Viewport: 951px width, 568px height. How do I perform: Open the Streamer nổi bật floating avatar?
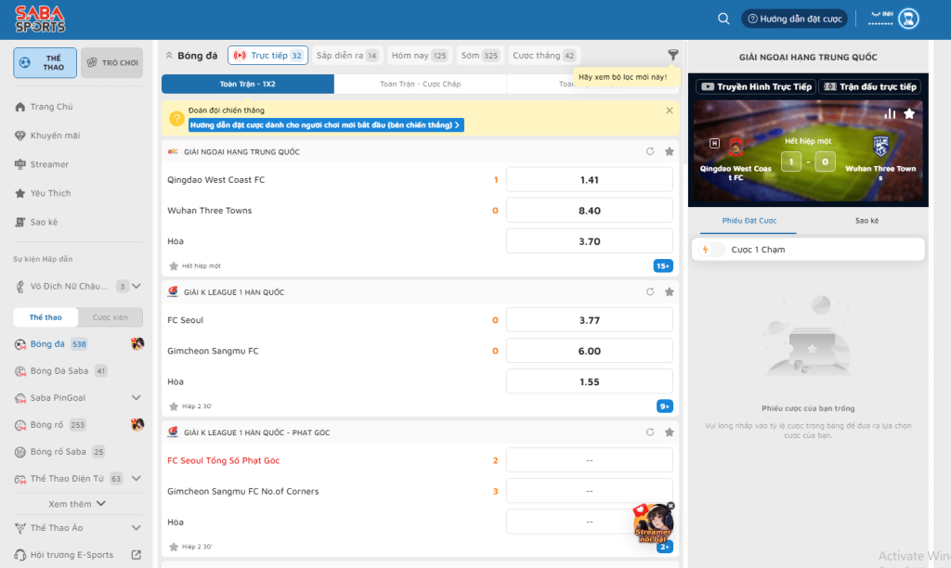pos(653,523)
